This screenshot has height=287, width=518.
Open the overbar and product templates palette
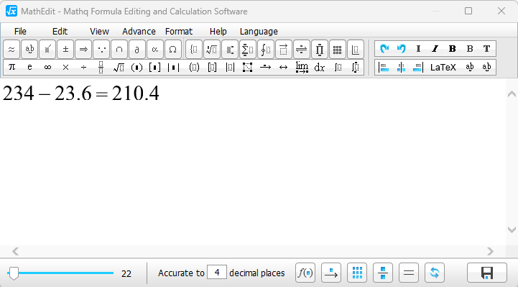pos(320,50)
